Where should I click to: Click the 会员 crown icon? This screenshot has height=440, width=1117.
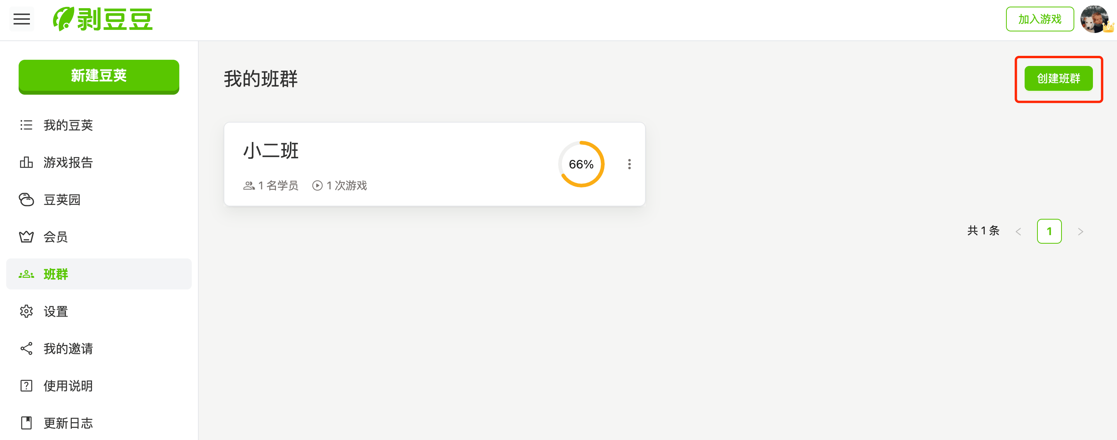point(26,237)
